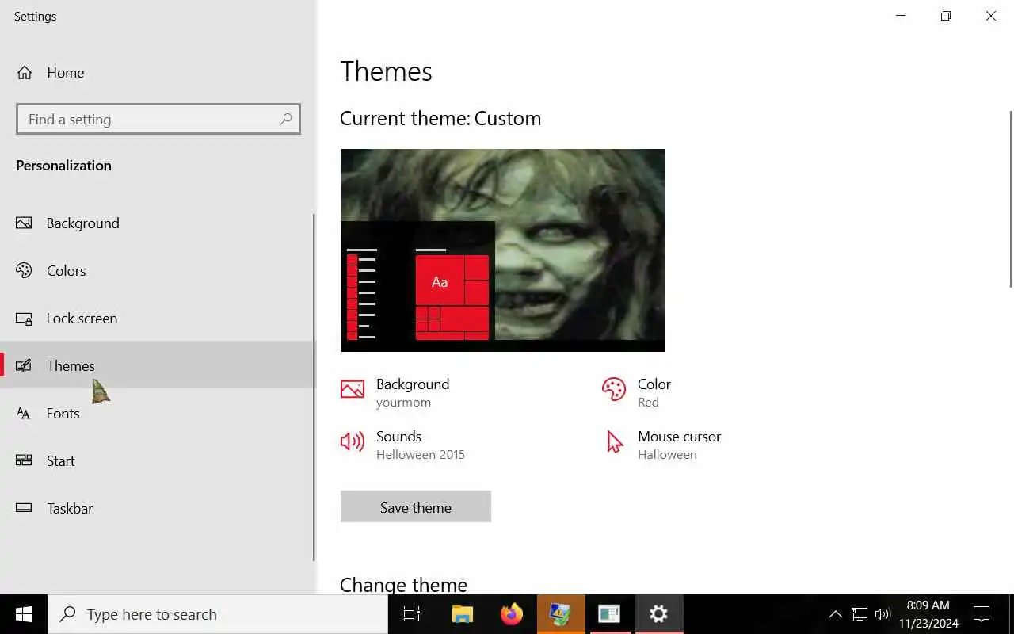Minimize the Settings window

(901, 16)
